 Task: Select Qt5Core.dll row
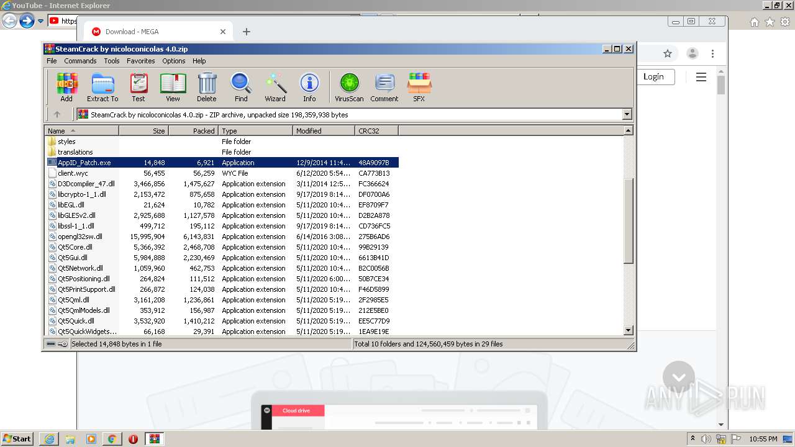(x=222, y=247)
